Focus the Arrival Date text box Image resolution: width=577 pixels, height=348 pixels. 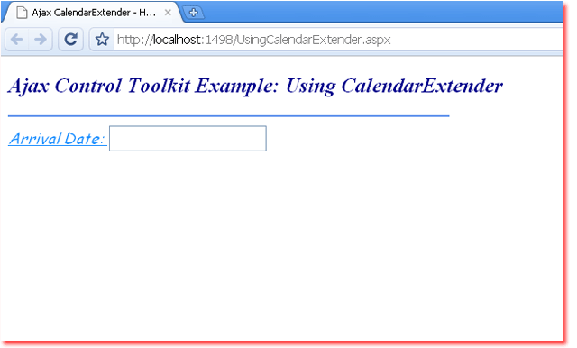point(188,138)
